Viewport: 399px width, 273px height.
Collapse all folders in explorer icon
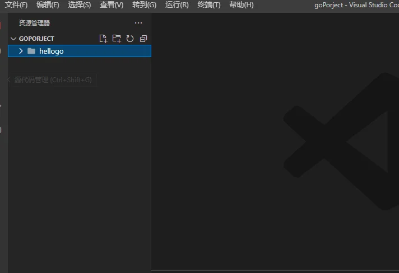[143, 39]
